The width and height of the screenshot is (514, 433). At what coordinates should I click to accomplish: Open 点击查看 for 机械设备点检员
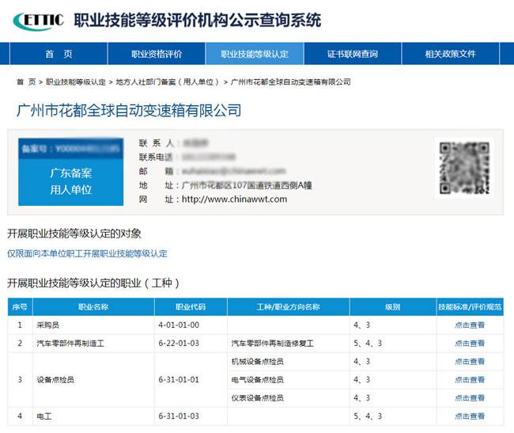469,361
